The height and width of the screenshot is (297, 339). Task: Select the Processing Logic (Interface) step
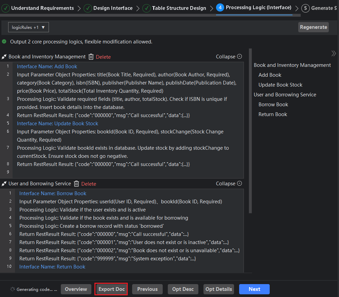click(x=258, y=7)
